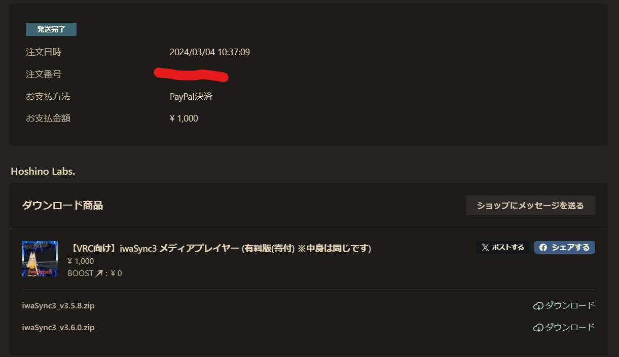The height and width of the screenshot is (357, 619).
Task: Share the product with シェアする text
Action: [x=571, y=248]
